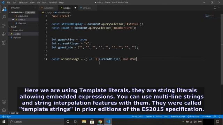223x125 pixels.
Task: Switch to the style.css editor tab
Action: click(87, 8)
